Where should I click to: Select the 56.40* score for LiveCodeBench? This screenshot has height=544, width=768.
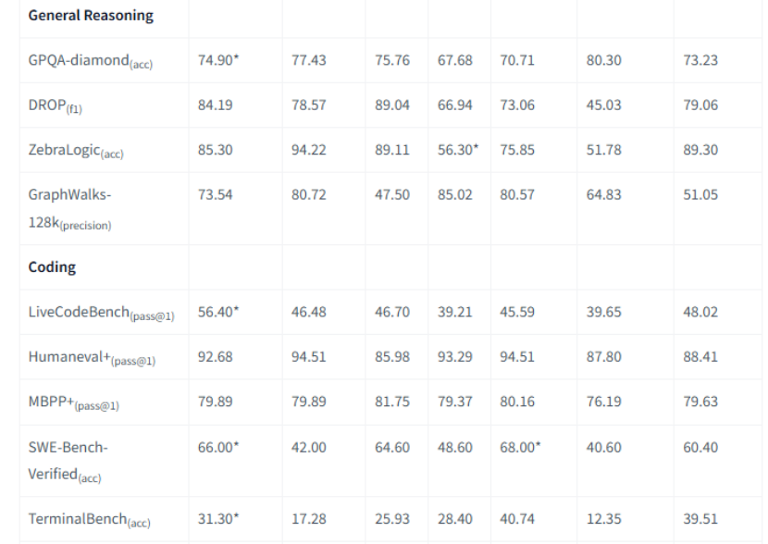pos(218,312)
